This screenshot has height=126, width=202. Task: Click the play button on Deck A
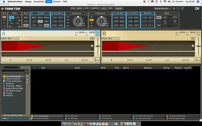click(x=10, y=60)
